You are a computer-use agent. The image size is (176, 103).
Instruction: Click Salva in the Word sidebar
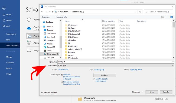point(8,40)
